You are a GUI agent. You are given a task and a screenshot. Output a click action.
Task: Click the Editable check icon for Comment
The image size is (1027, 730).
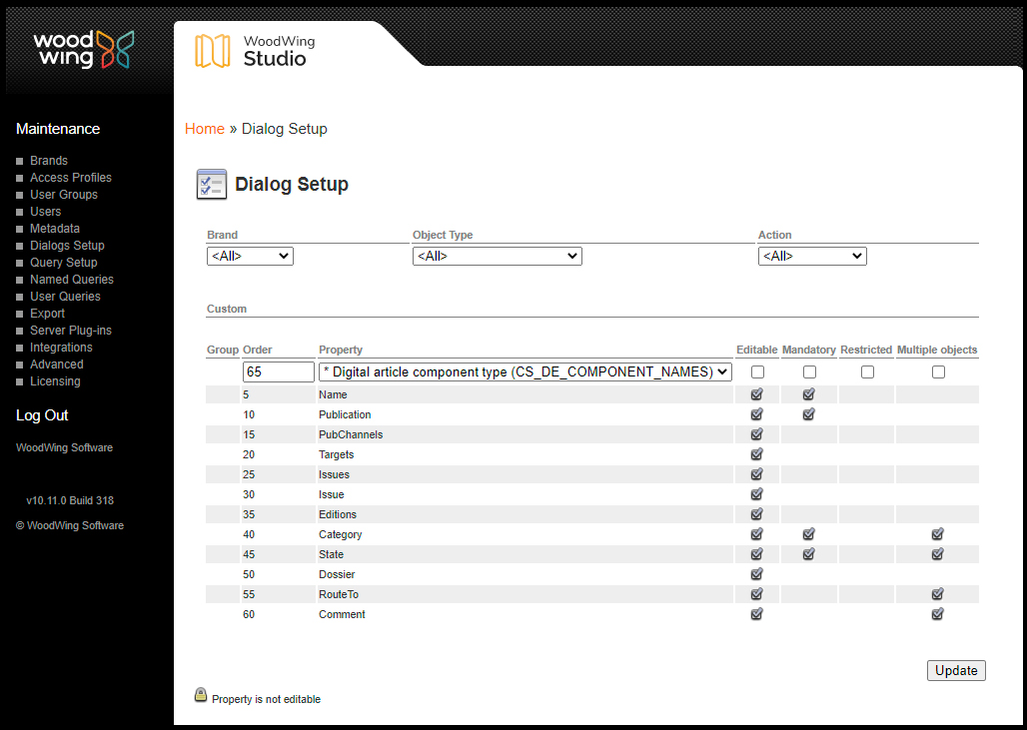[756, 613]
